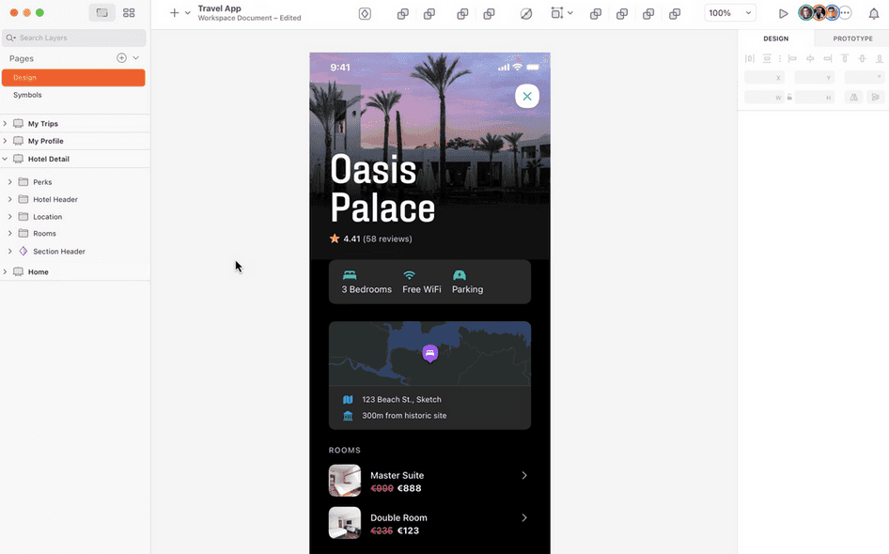Viewport: 889px width, 554px height.
Task: Flip the selection horizontally in the Inspector
Action: (853, 97)
